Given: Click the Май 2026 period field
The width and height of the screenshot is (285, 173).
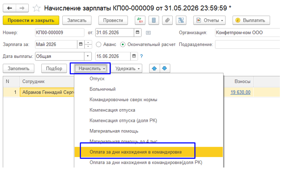Looking at the screenshot, I should 56,44.
